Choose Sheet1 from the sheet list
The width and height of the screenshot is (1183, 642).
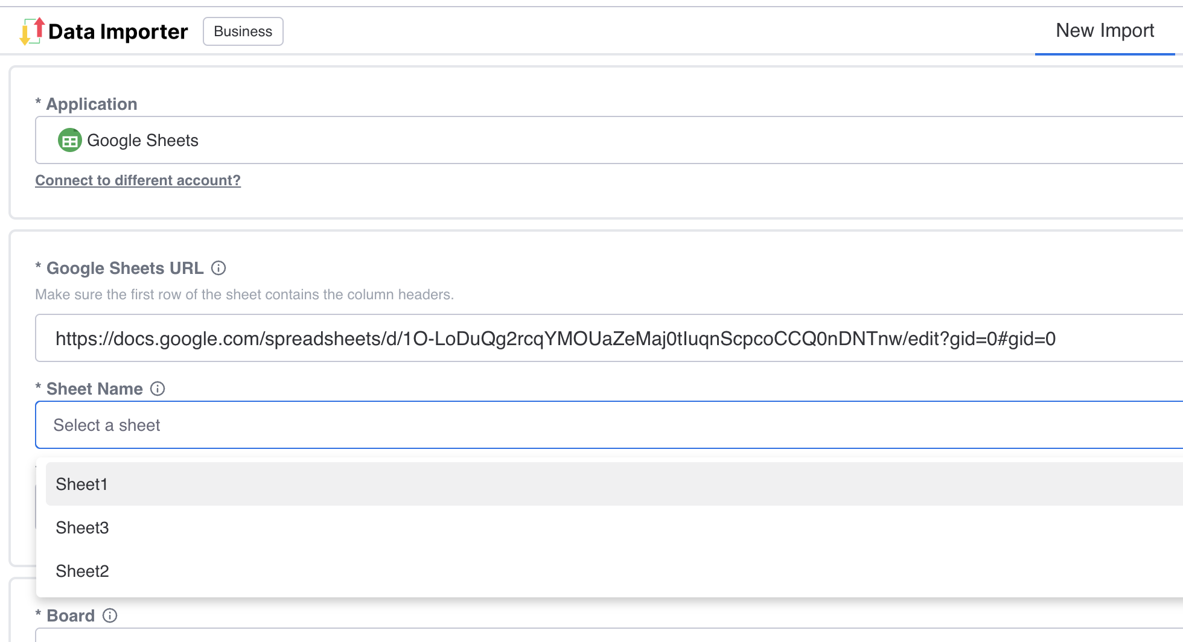point(81,485)
